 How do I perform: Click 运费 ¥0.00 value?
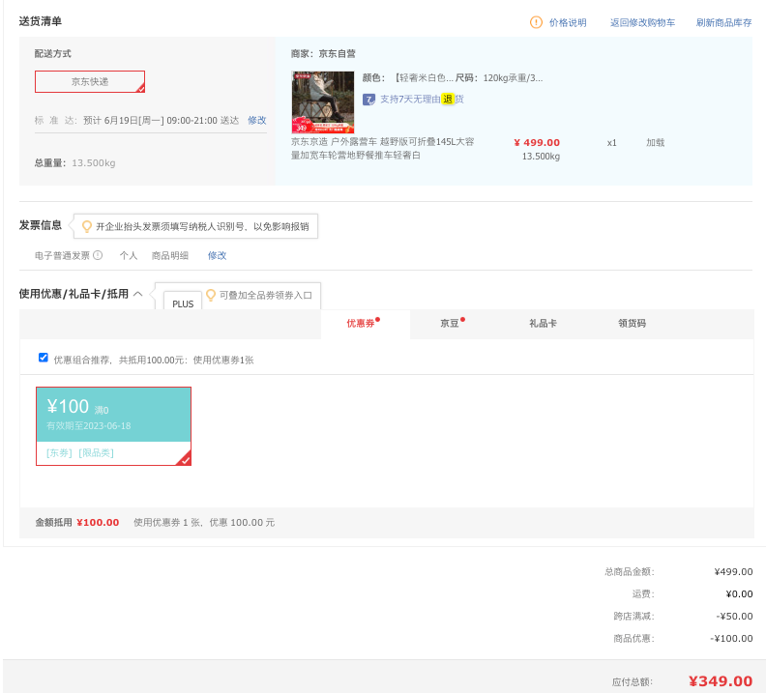click(739, 594)
